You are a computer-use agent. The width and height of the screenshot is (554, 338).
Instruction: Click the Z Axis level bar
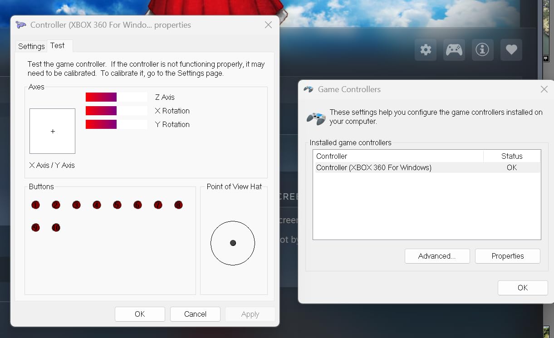click(116, 97)
